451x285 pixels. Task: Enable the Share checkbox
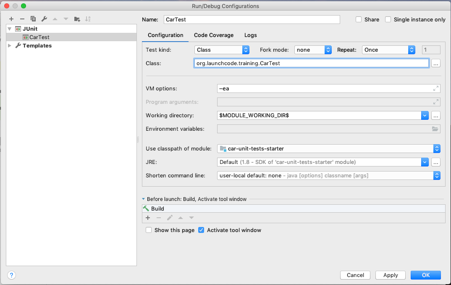pos(359,19)
